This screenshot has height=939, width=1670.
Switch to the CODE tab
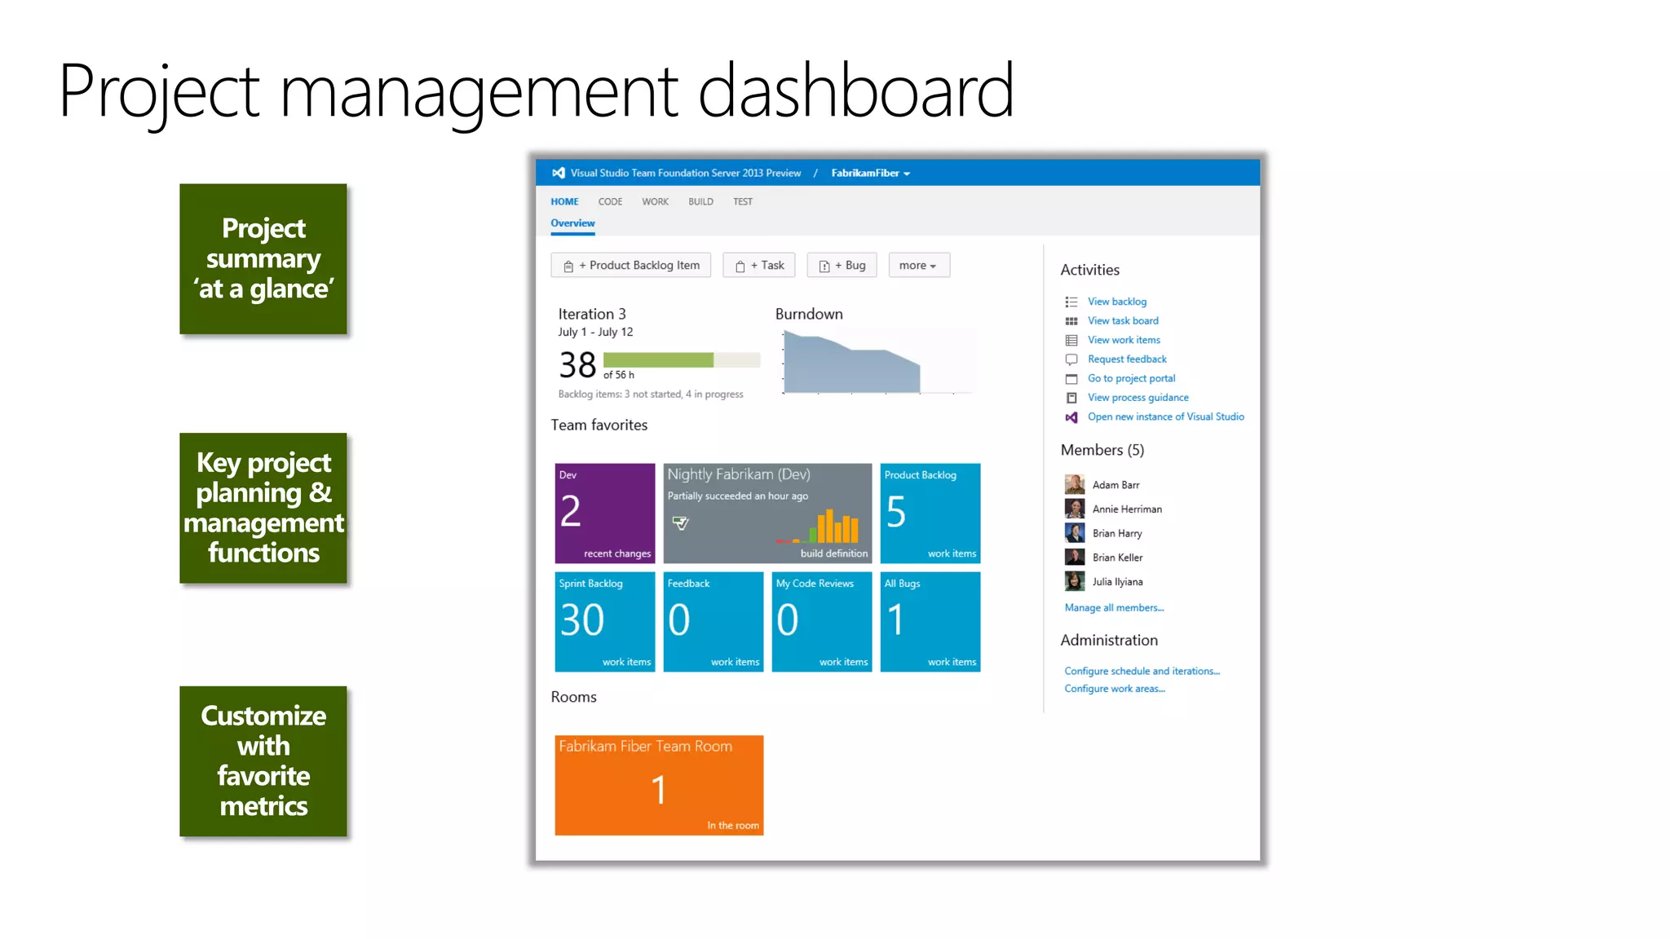(610, 202)
